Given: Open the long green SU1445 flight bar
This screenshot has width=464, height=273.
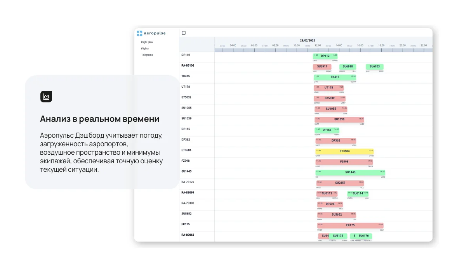Looking at the screenshot, I should 350,172.
